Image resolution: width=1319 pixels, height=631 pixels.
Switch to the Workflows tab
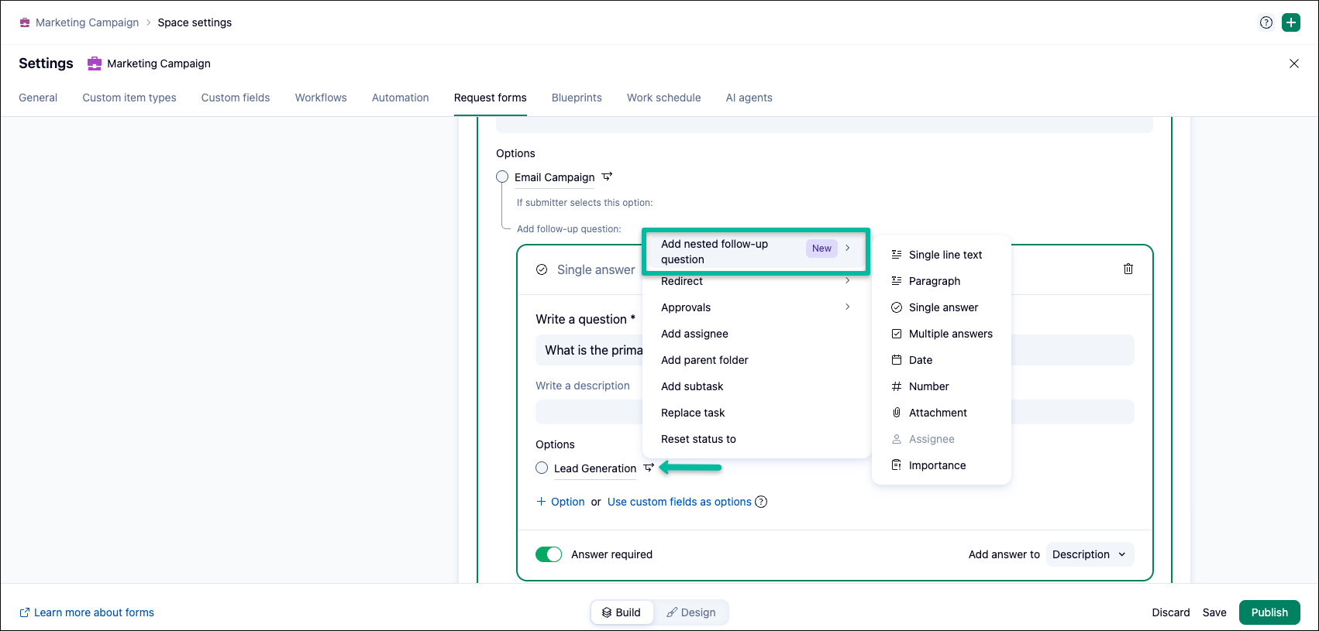(321, 98)
